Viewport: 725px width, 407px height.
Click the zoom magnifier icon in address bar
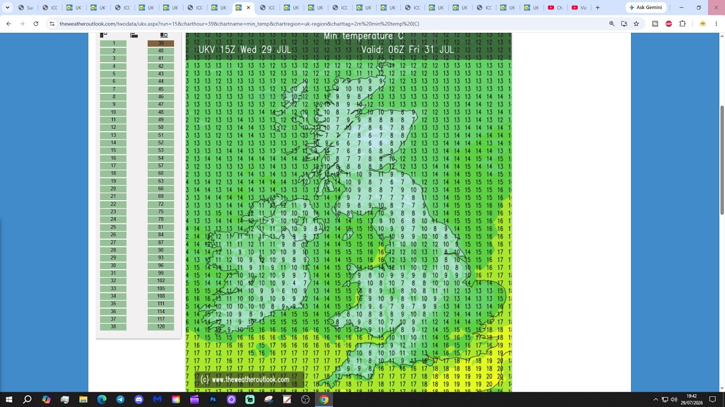point(612,24)
